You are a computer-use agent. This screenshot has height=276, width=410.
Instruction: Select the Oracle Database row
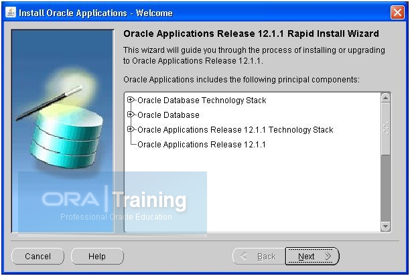tap(168, 115)
